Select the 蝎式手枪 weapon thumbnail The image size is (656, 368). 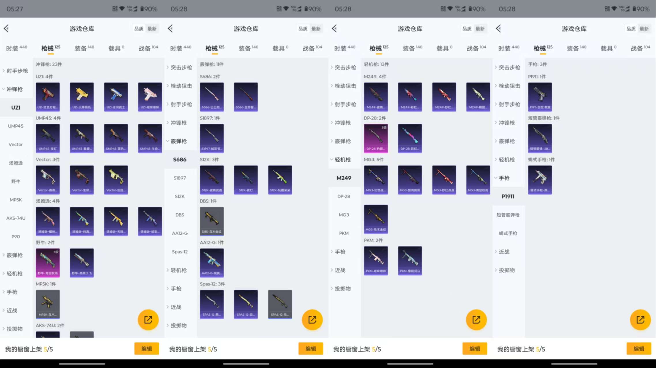(x=540, y=180)
